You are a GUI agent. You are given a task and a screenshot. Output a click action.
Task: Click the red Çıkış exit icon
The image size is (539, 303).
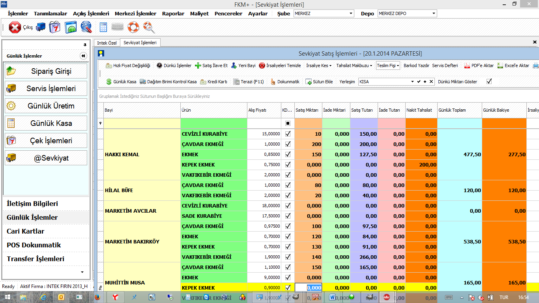[15, 28]
